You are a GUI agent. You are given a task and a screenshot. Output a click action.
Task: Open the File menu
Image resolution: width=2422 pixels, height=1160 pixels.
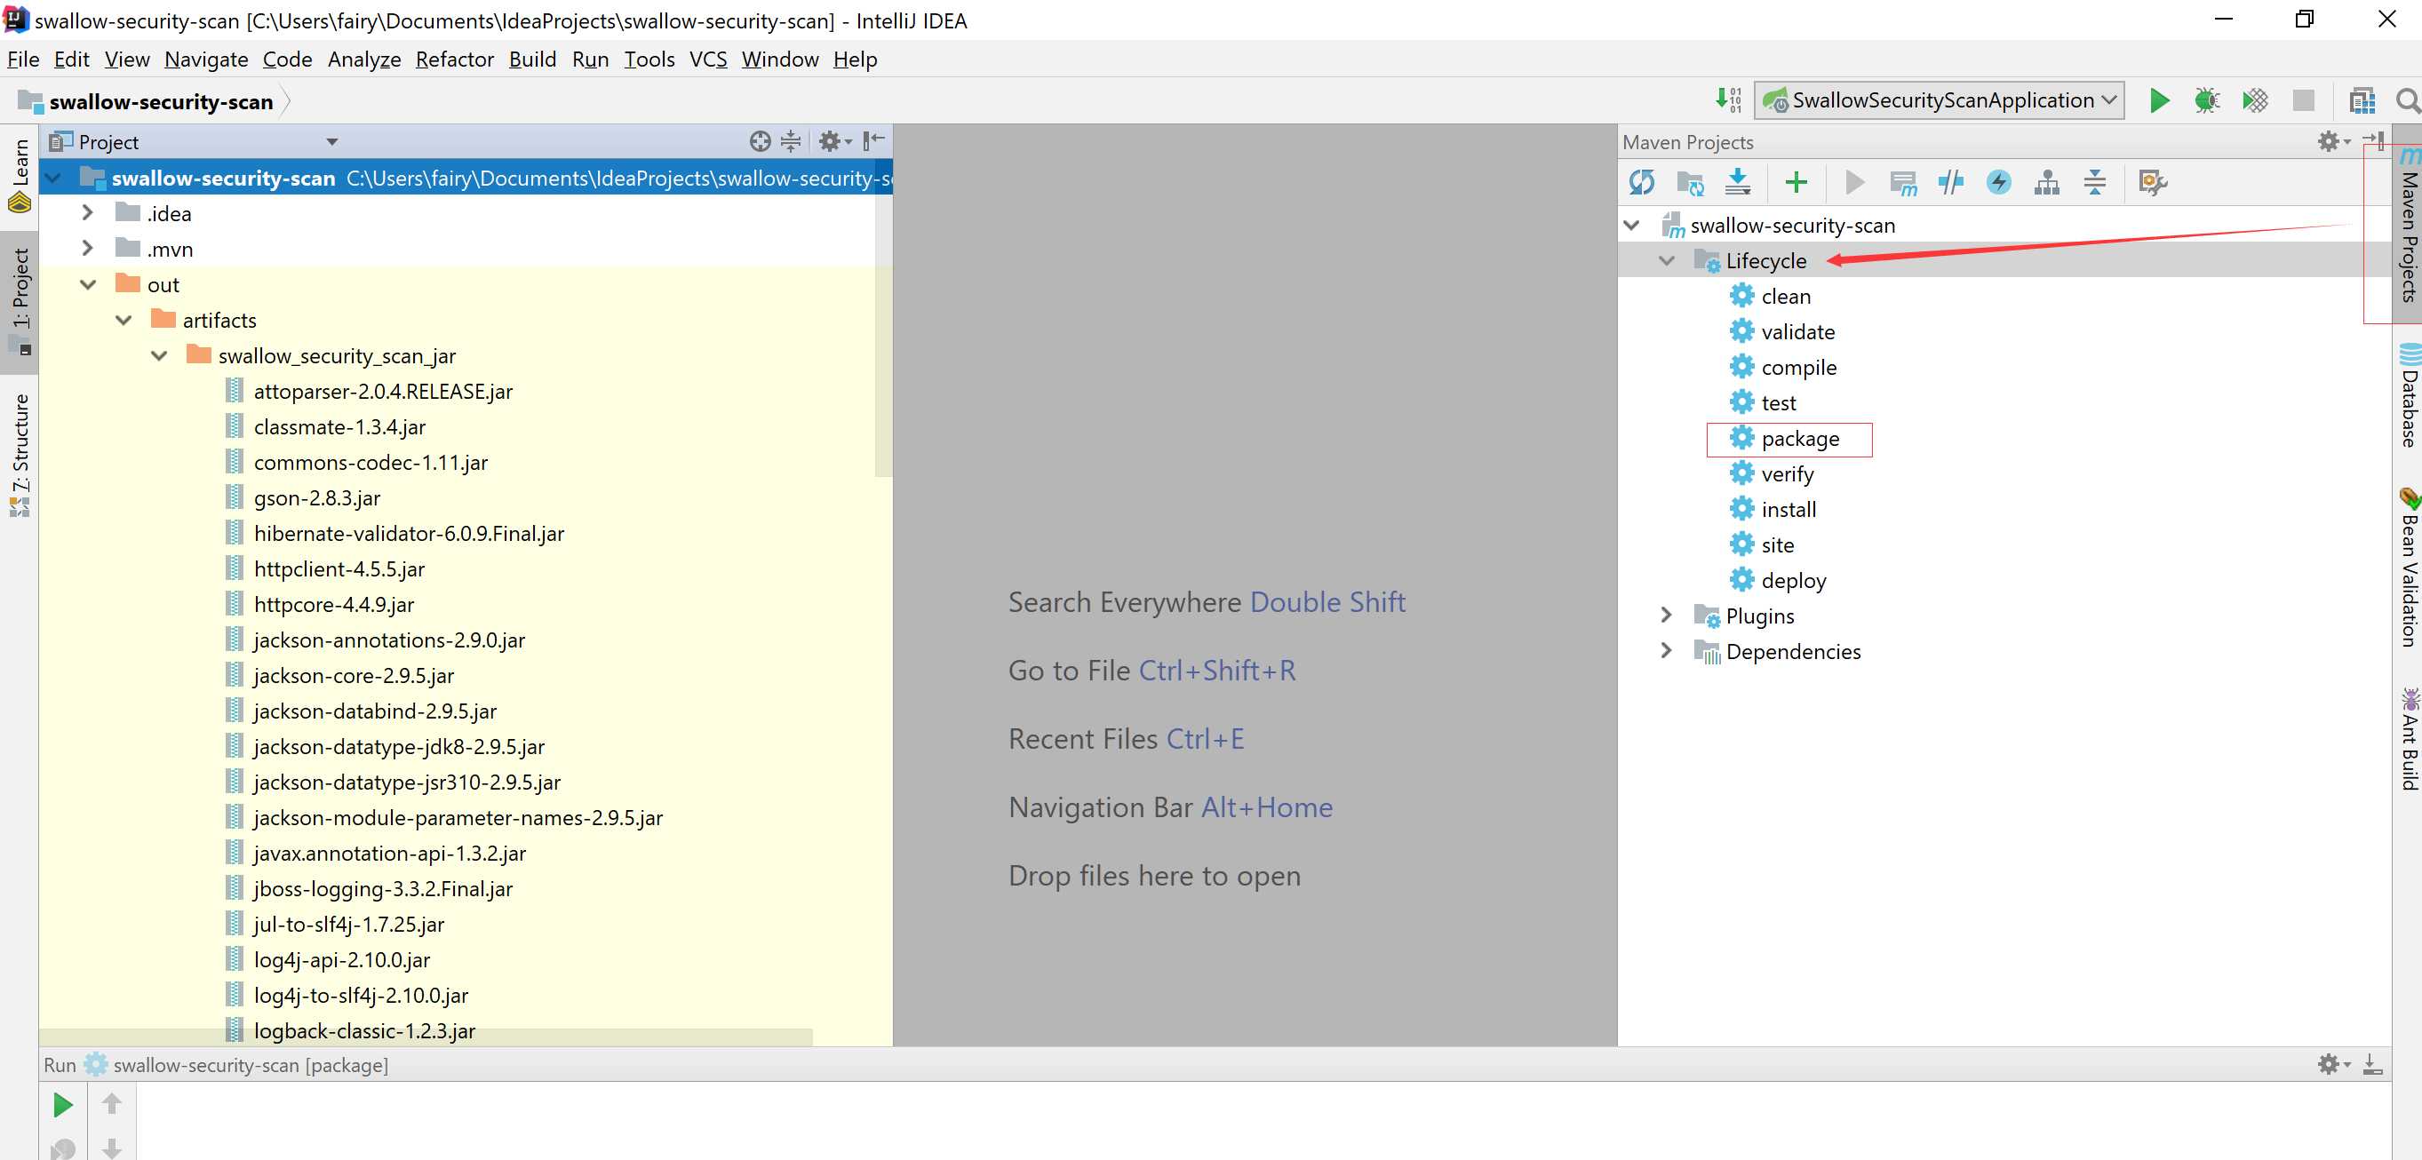click(x=23, y=60)
